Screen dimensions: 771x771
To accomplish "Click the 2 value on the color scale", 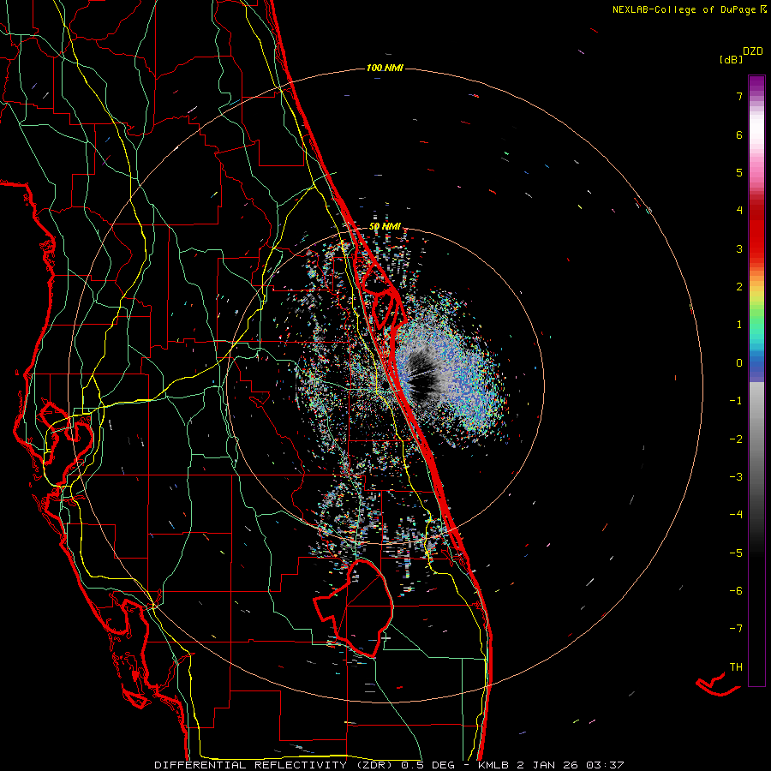I will click(739, 287).
